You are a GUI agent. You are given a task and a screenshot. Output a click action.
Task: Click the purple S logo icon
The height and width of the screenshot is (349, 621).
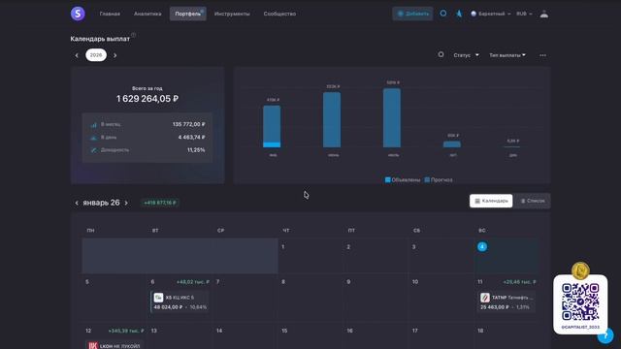point(78,14)
